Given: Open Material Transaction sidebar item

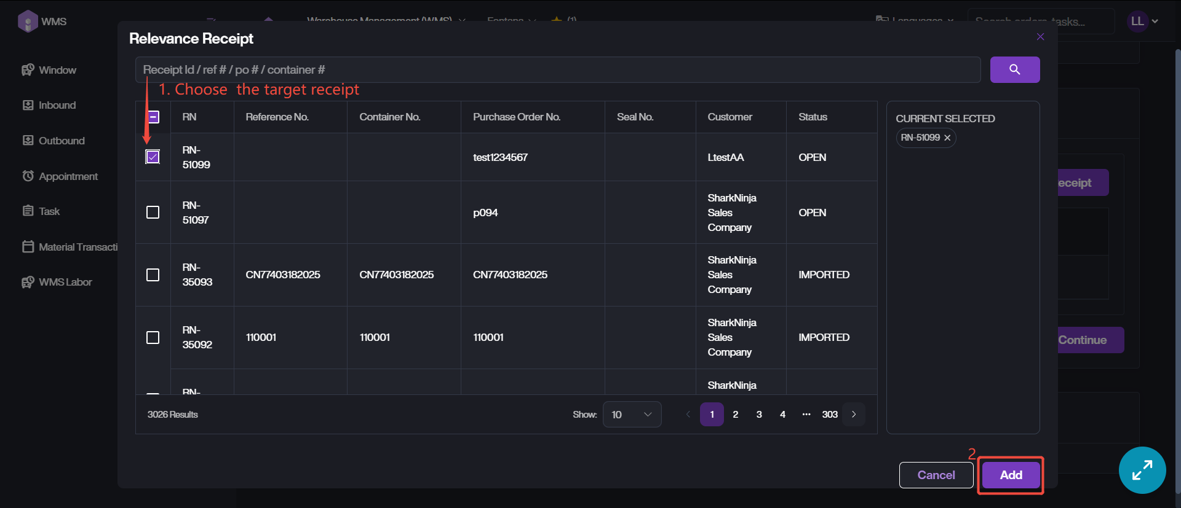Looking at the screenshot, I should 77,247.
